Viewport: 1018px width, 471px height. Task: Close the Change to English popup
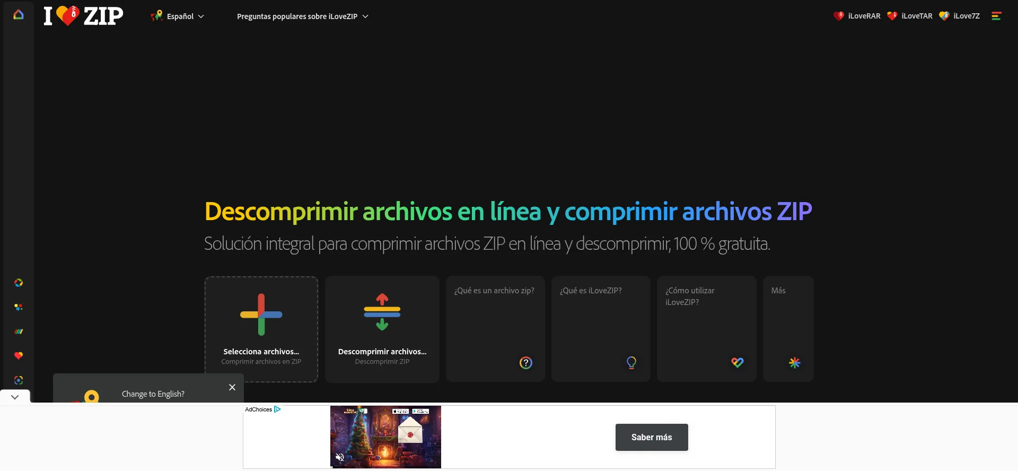click(232, 387)
